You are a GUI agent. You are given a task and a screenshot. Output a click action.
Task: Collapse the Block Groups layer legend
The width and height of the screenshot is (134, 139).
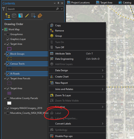[5, 54]
